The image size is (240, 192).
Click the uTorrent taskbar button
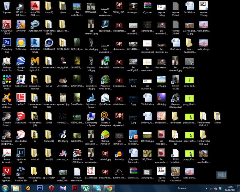(86, 188)
